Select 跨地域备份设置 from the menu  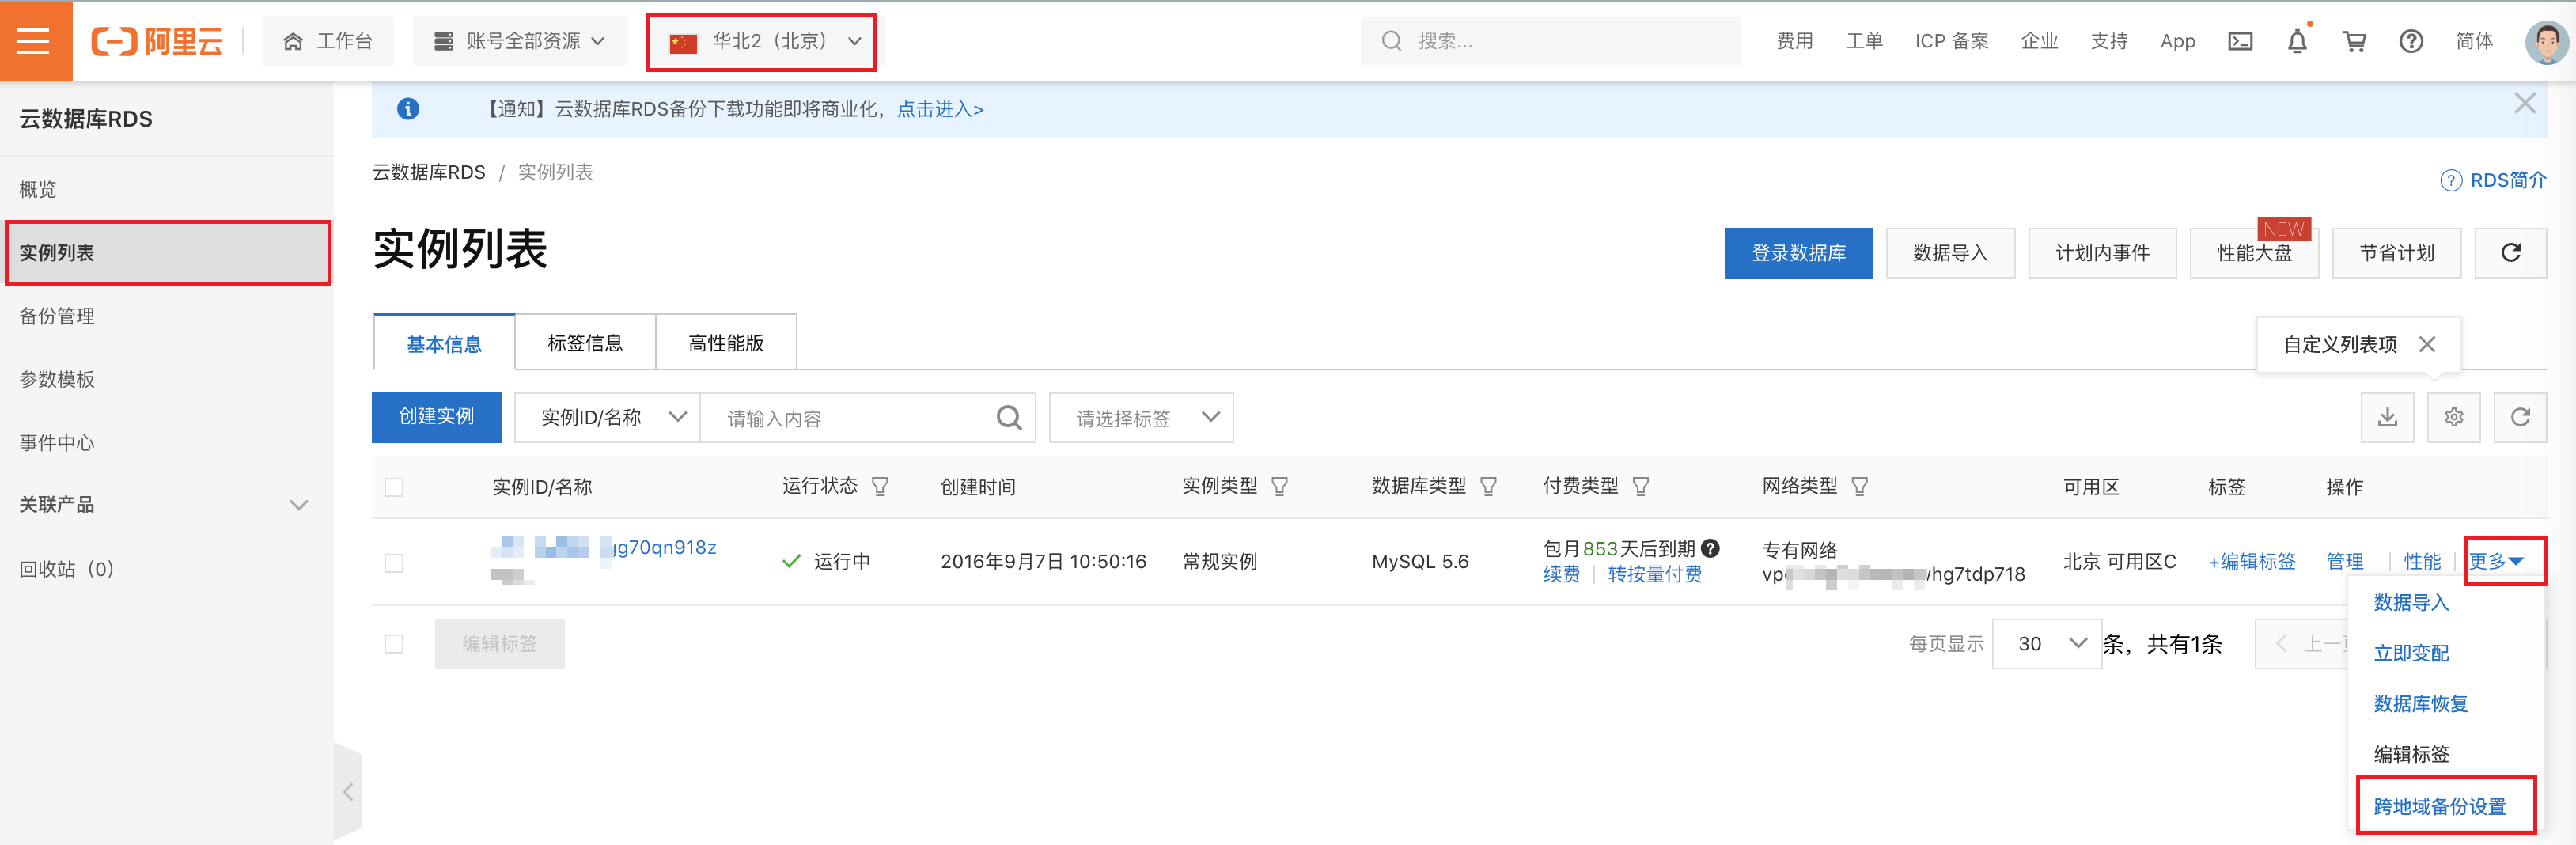pyautogui.click(x=2440, y=806)
